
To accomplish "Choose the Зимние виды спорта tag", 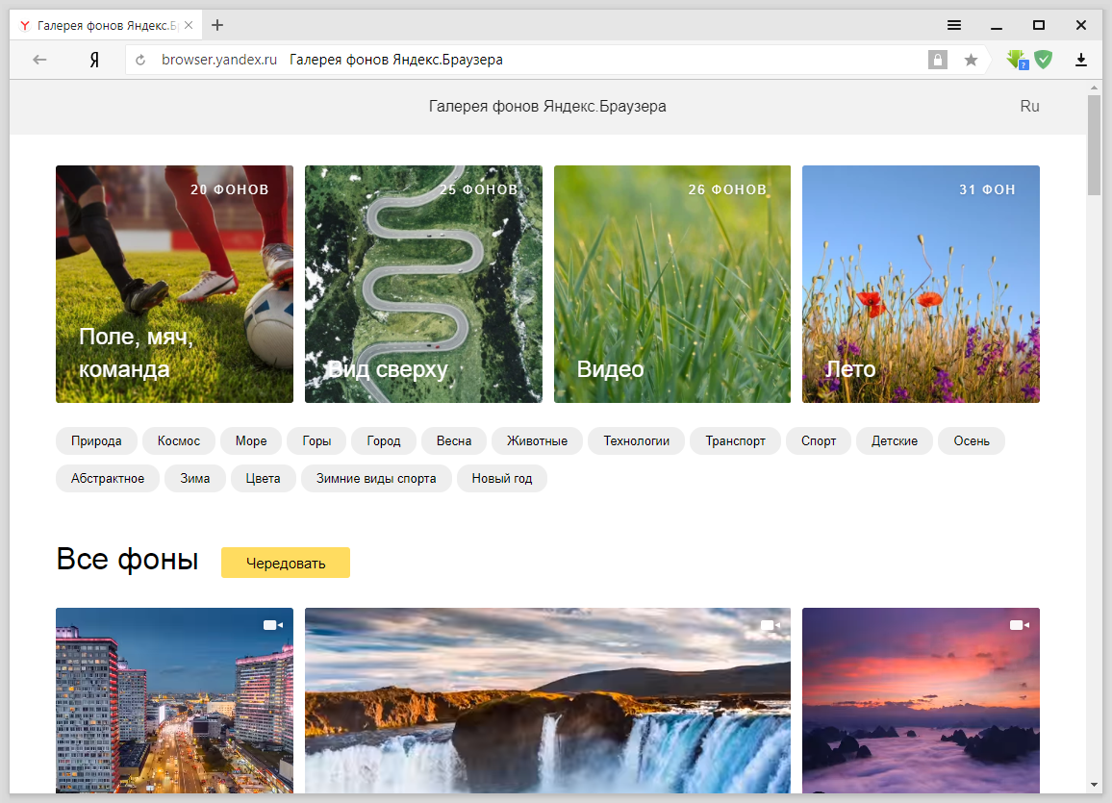I will point(376,478).
